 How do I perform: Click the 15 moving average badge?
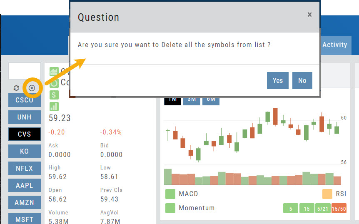[x=307, y=209]
